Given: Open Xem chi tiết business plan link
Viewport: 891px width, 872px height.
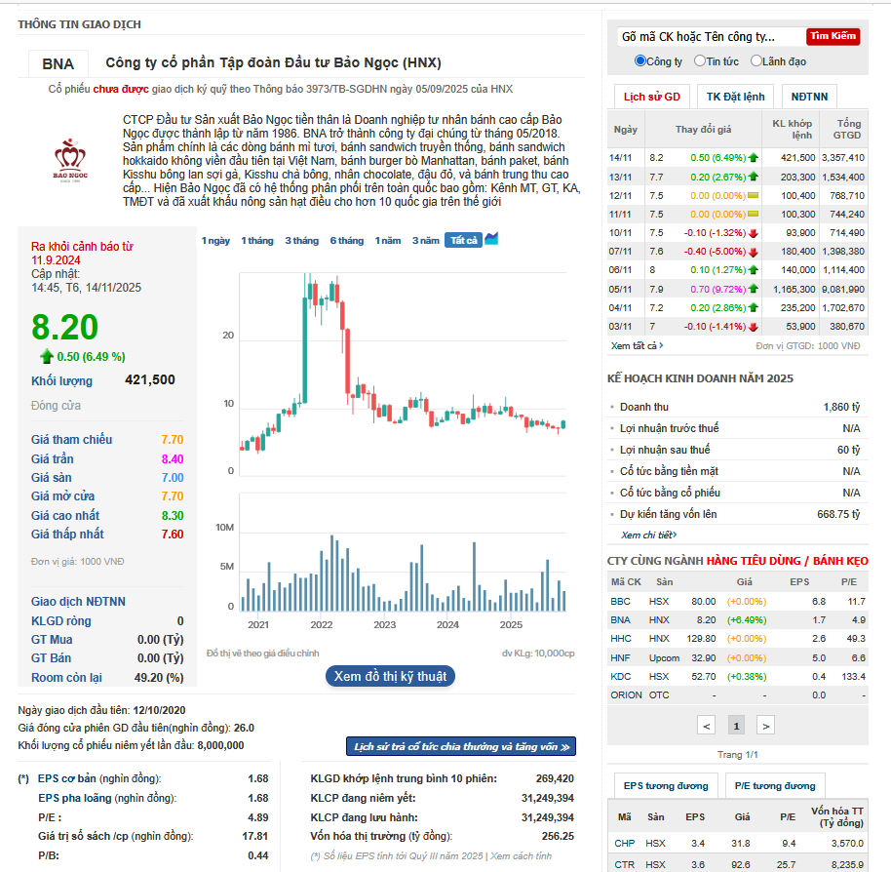Looking at the screenshot, I should click(648, 535).
